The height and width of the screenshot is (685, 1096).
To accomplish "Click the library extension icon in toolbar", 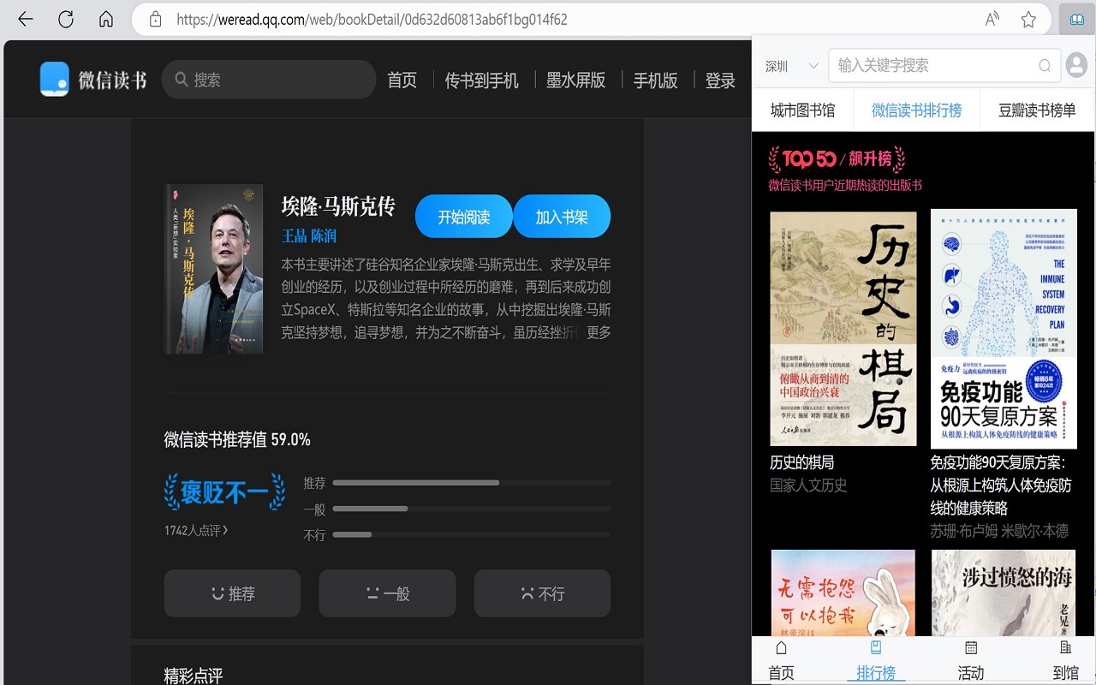I will 1076,19.
